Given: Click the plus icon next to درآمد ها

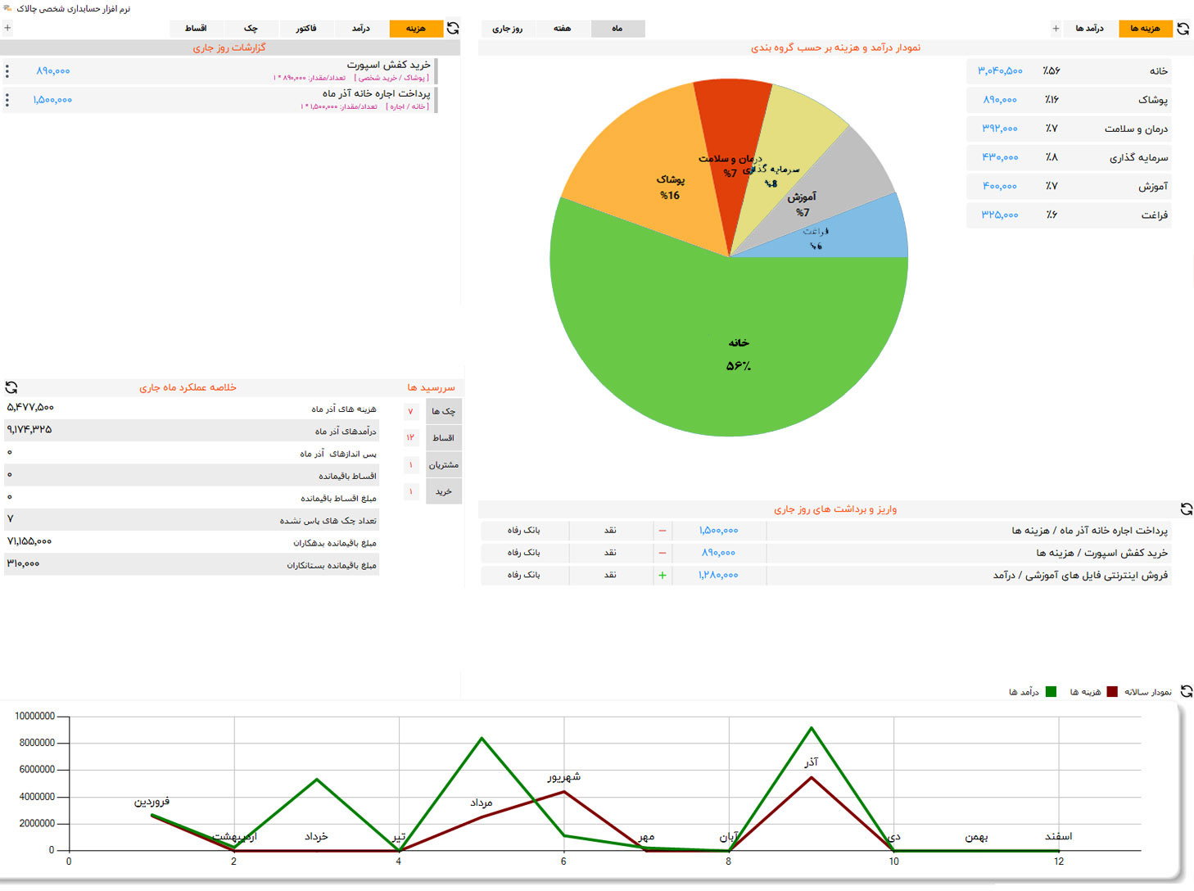Looking at the screenshot, I should pos(1056,29).
